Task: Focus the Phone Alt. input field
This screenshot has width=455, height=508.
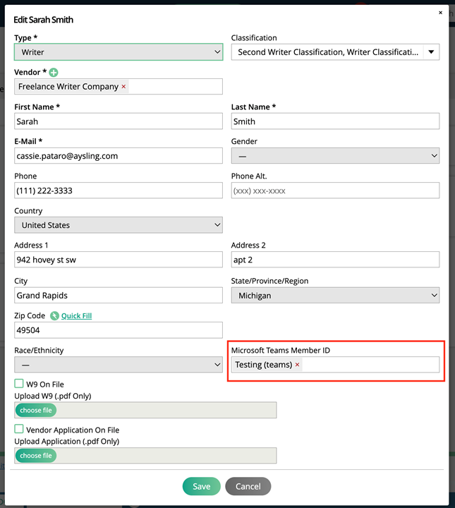Action: [x=335, y=190]
